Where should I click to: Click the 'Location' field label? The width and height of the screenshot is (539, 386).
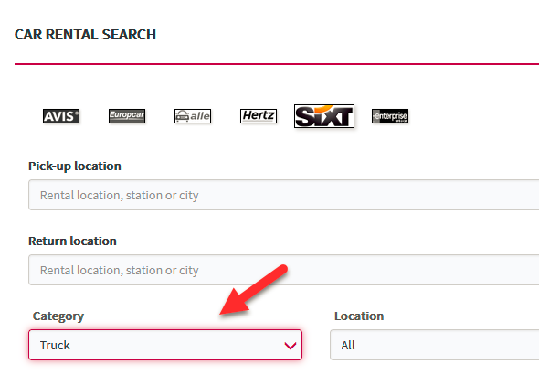pos(359,316)
